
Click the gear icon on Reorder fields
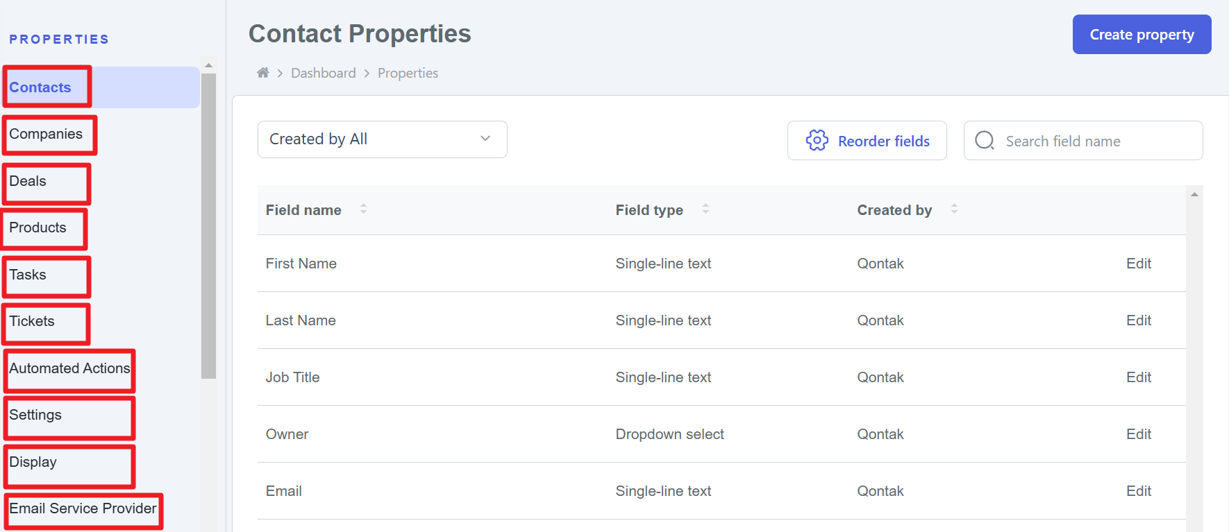[817, 140]
